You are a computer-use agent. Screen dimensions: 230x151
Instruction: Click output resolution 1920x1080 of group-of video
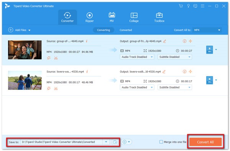point(154,51)
